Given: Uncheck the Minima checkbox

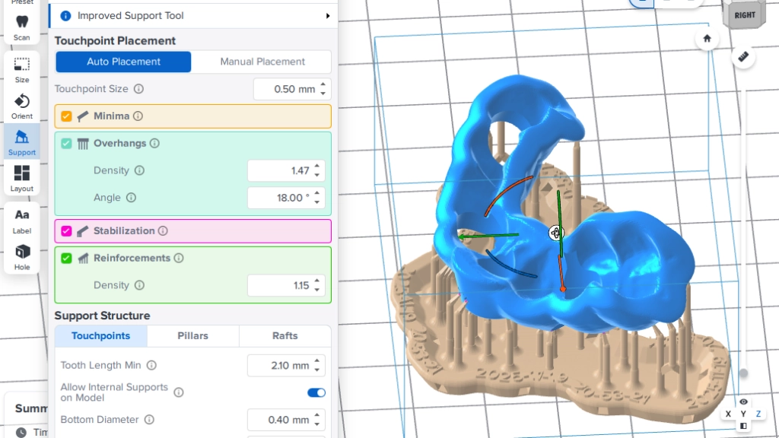Looking at the screenshot, I should coord(66,116).
